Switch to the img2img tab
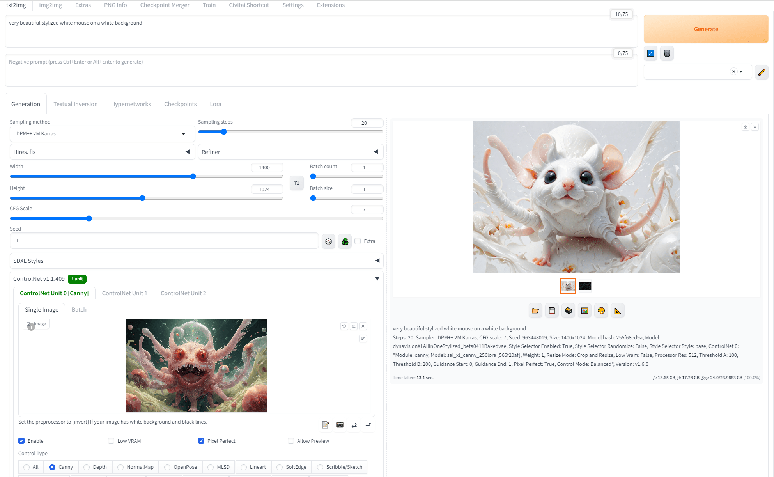Viewport: 774px width, 477px height. [x=50, y=5]
